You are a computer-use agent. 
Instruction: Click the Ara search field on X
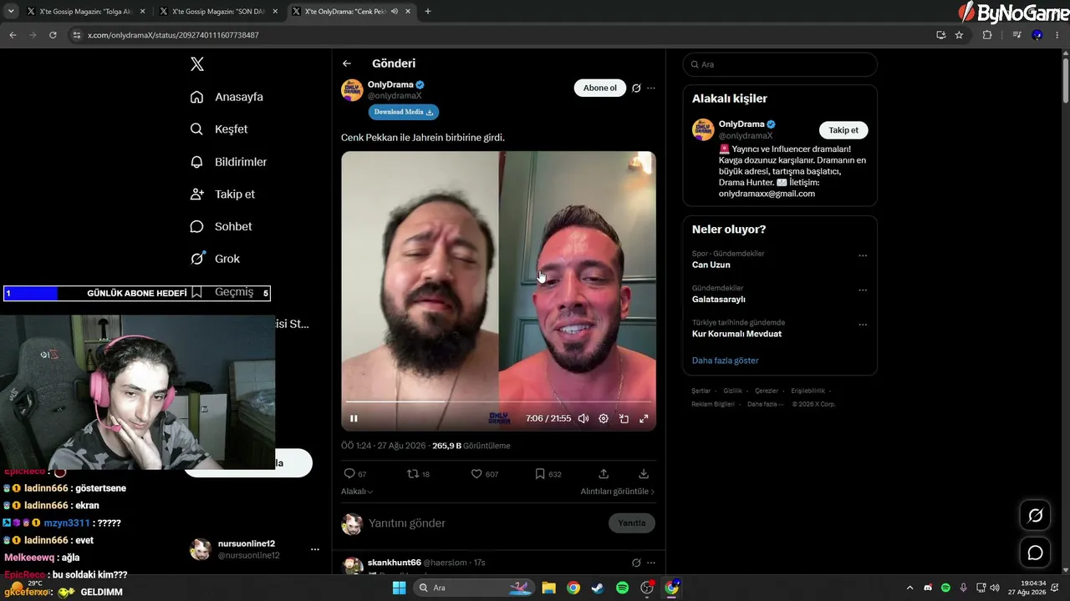click(780, 64)
